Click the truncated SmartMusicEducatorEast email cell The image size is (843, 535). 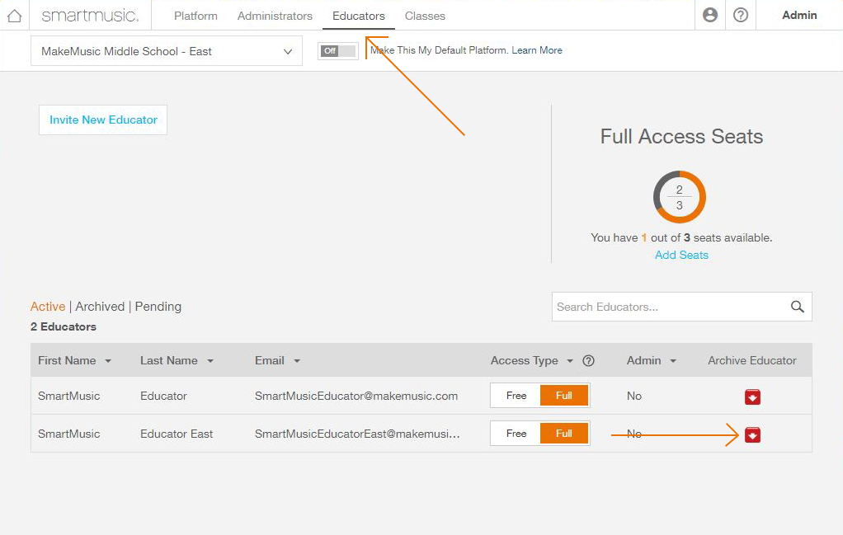pos(357,434)
